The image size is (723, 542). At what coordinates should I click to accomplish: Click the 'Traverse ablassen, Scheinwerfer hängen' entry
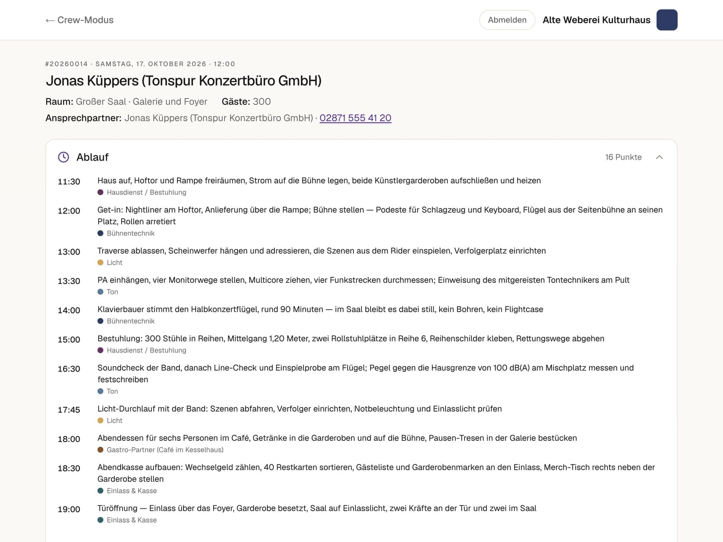pos(322,251)
